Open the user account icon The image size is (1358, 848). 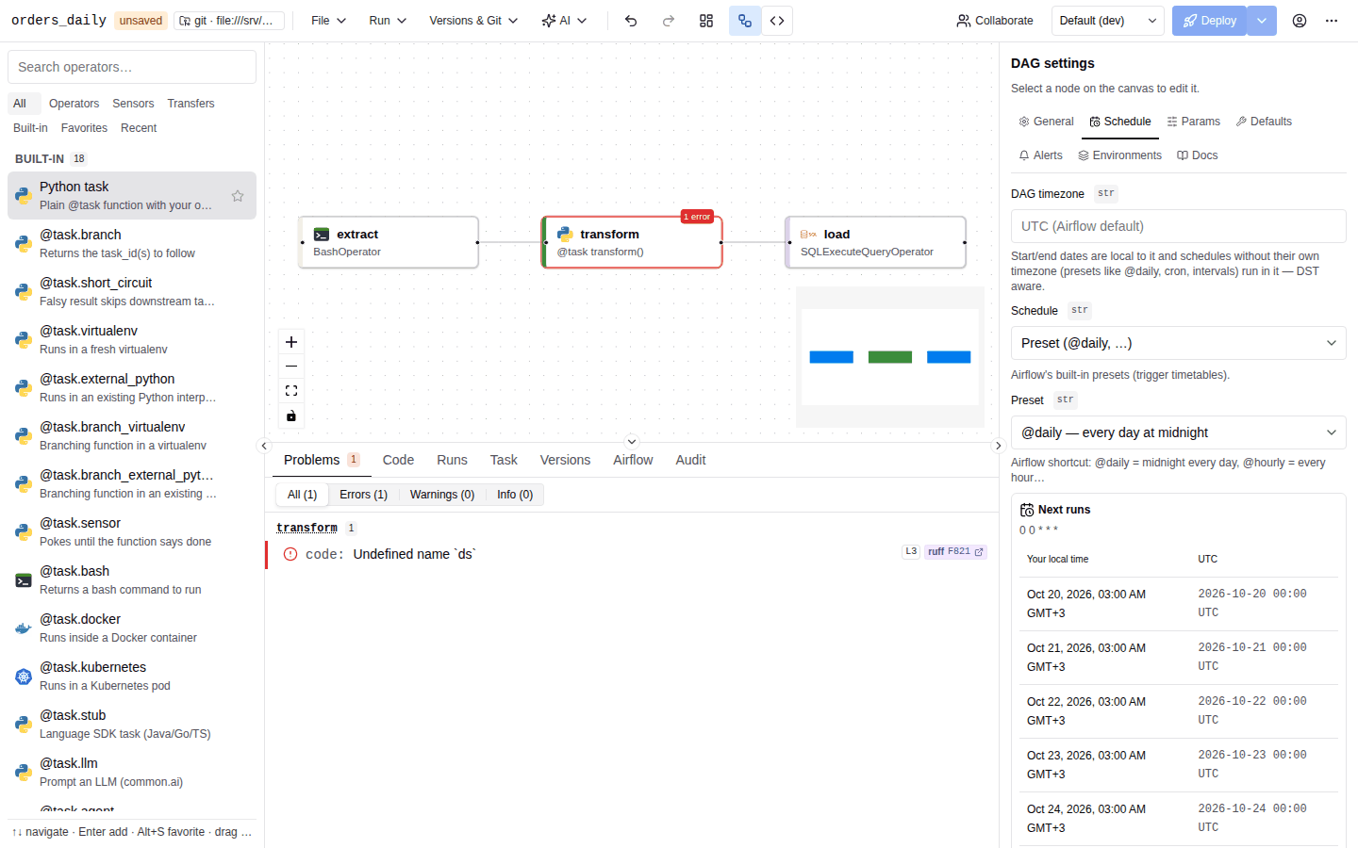[x=1300, y=21]
